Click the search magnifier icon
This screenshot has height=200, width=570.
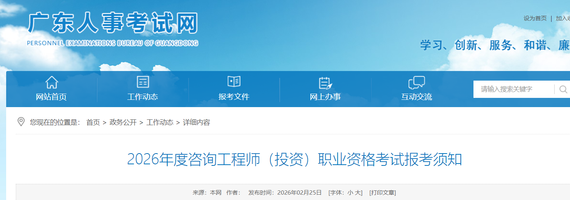coord(563,89)
